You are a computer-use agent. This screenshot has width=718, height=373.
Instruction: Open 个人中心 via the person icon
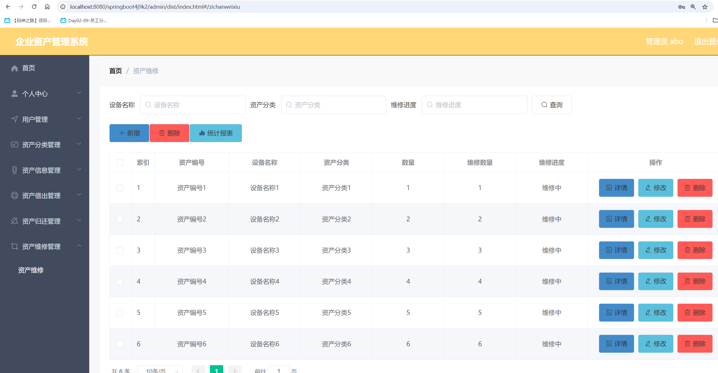pyautogui.click(x=15, y=93)
